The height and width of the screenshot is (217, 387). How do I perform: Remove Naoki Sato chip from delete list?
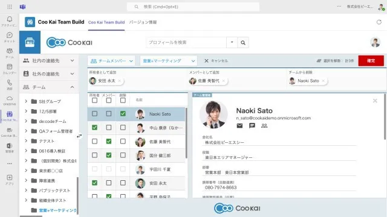click(323, 81)
